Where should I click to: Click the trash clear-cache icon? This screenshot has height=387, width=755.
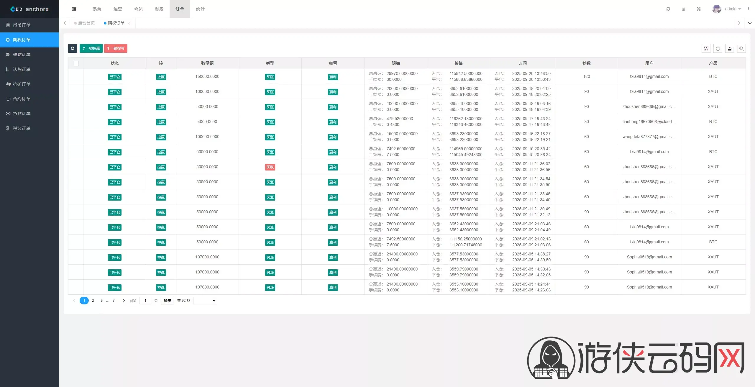[x=683, y=9]
